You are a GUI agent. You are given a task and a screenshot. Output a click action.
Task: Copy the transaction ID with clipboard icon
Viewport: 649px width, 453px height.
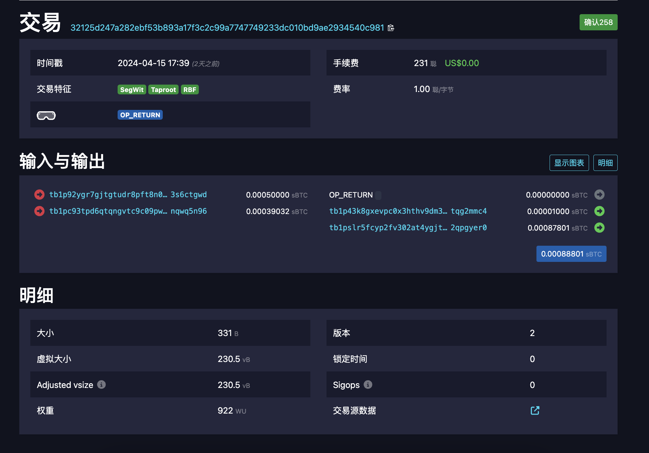391,28
